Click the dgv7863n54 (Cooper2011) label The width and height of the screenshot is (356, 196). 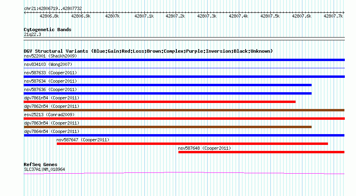[52, 123]
